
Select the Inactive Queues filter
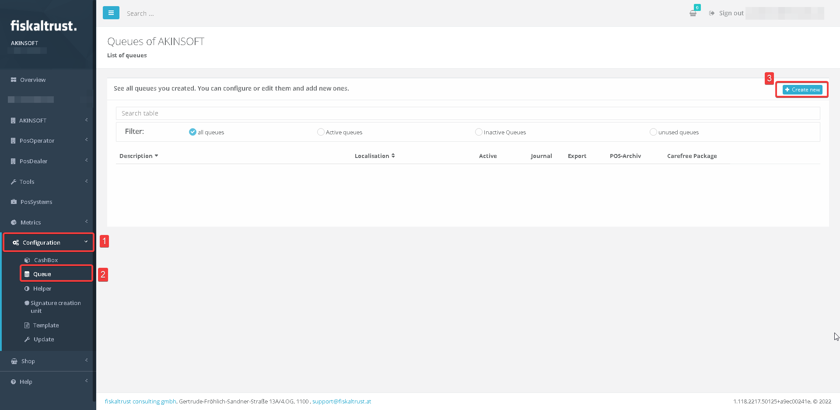[479, 132]
